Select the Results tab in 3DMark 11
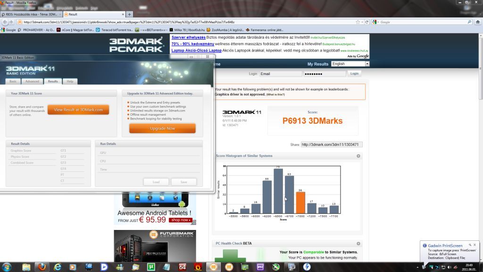483x272 pixels. pyautogui.click(x=53, y=81)
